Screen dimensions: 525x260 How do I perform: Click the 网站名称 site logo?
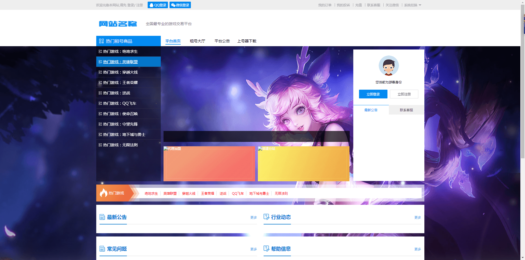[118, 24]
